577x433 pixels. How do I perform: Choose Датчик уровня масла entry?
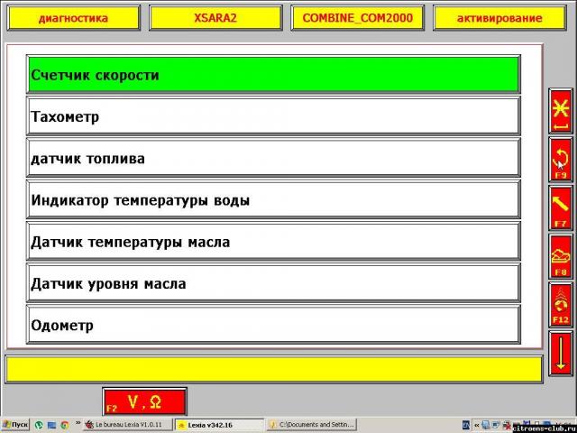(x=273, y=282)
